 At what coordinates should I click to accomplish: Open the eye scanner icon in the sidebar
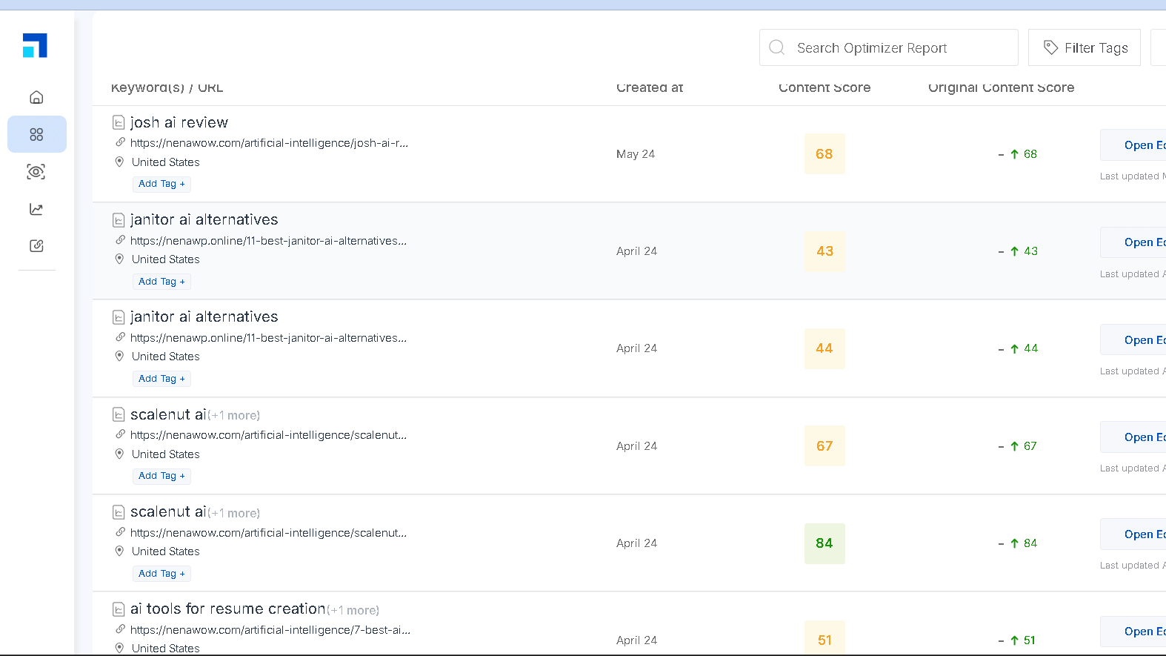click(x=36, y=172)
